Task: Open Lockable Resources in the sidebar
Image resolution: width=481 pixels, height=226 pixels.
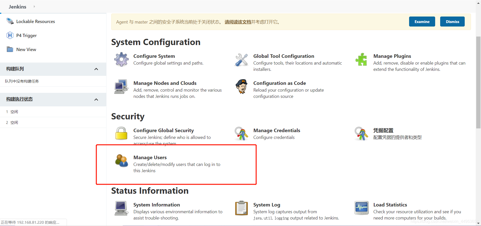Action: click(35, 22)
